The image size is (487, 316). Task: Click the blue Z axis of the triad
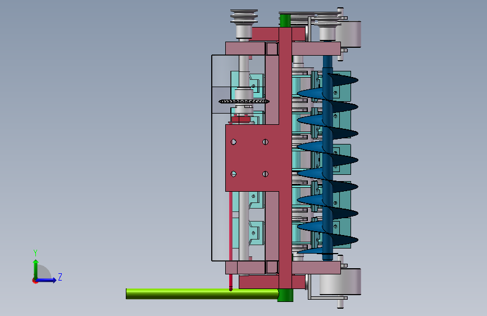coord(46,280)
